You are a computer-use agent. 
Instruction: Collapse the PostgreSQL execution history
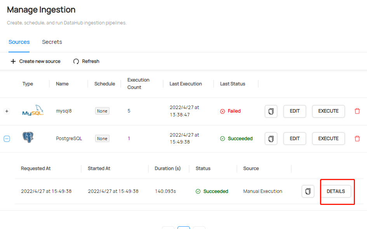click(7, 138)
